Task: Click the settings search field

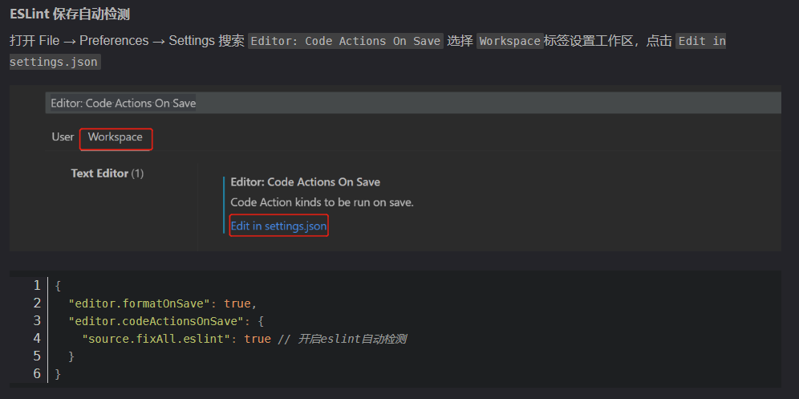Action: pos(413,103)
